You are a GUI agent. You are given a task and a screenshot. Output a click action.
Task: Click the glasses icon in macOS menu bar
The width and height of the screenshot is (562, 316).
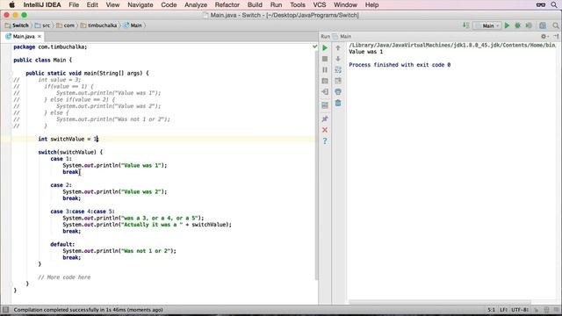541,5
